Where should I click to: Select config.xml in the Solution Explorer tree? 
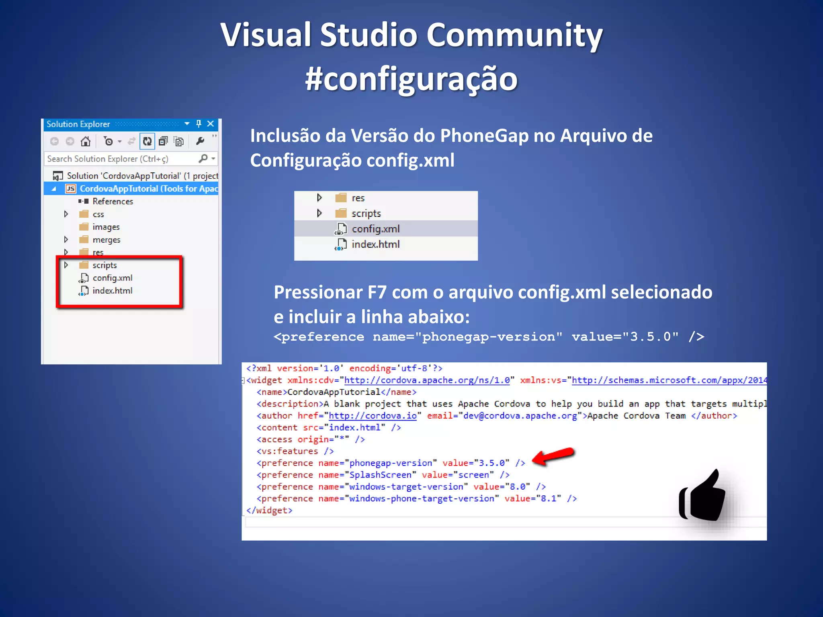point(112,278)
